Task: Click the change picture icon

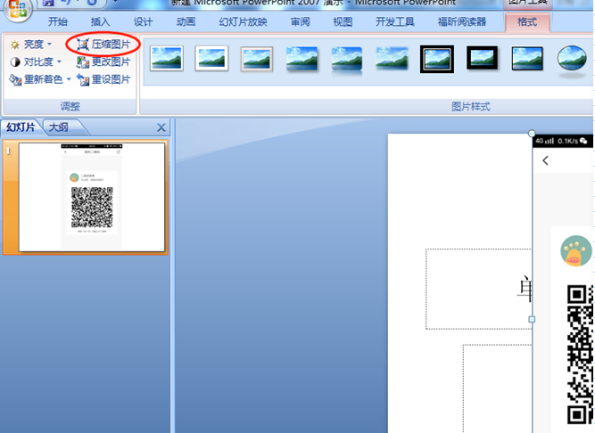Action: [x=83, y=61]
